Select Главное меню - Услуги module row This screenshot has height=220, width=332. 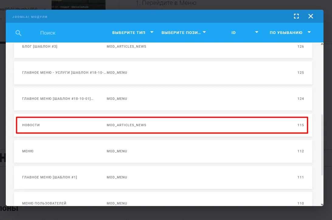click(163, 73)
